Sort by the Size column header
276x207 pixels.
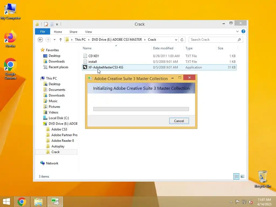click(x=220, y=48)
